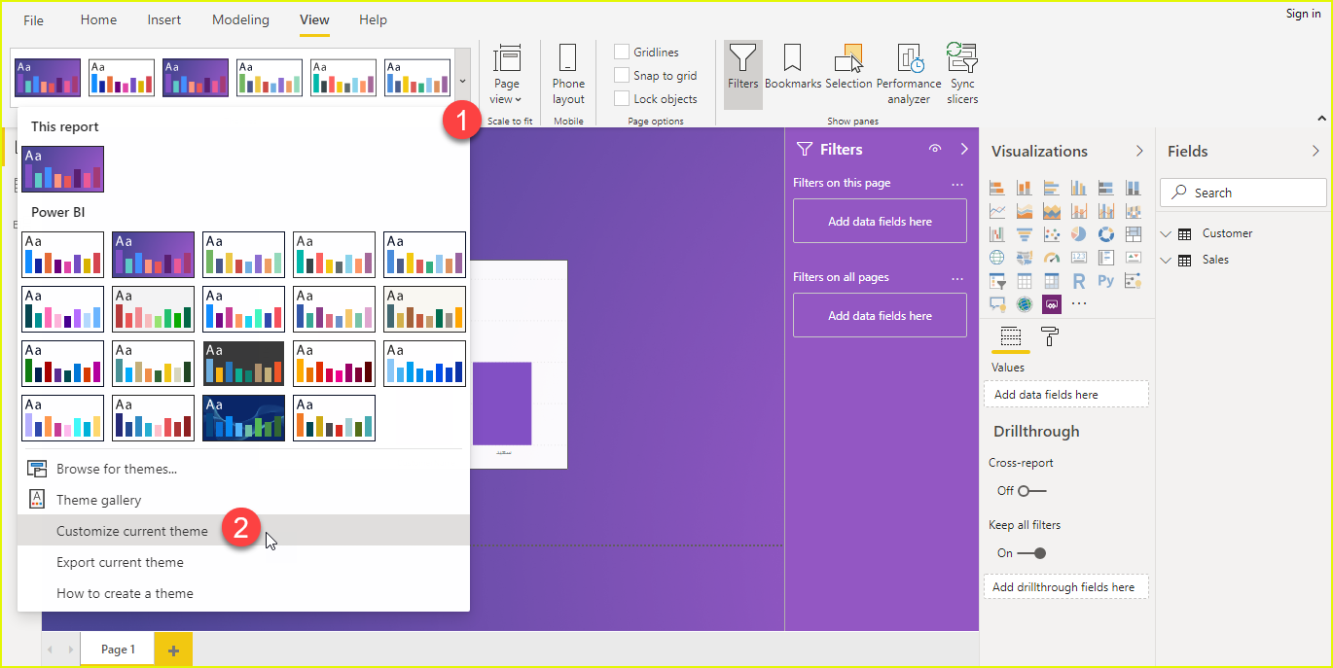The image size is (1333, 668).
Task: Pick the ribbon chart visualization
Action: [1134, 210]
